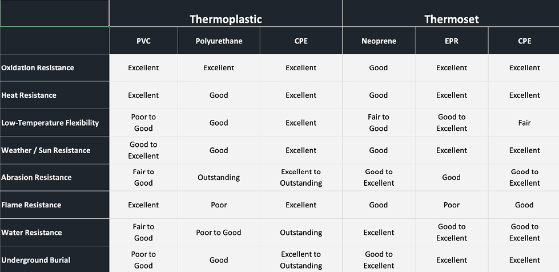Click the Poor to Good water resistance cell
559x272 pixels.
click(219, 233)
